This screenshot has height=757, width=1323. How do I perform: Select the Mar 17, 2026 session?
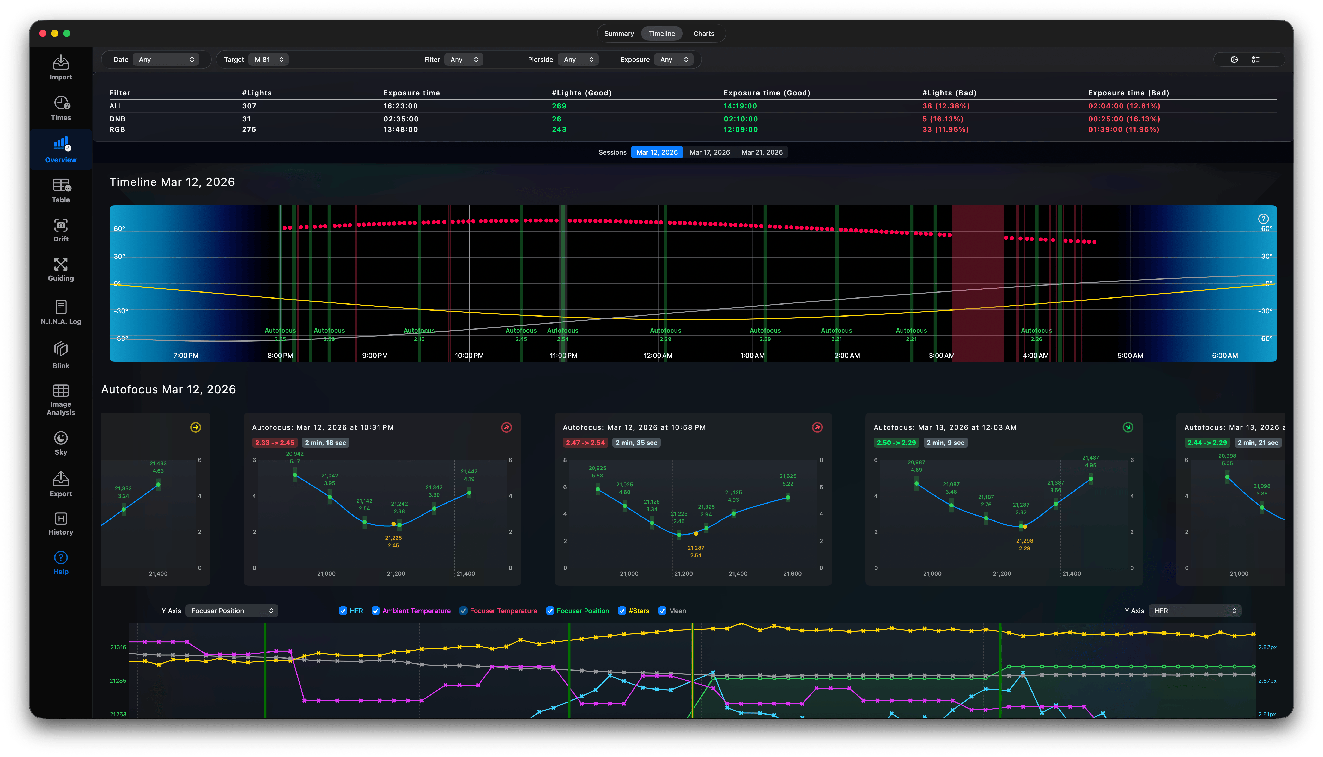709,152
